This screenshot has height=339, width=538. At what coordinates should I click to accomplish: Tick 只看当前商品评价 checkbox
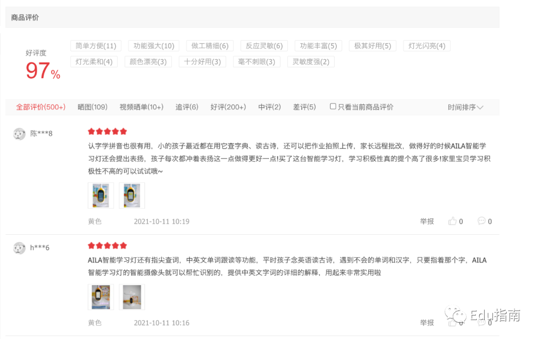coord(333,107)
